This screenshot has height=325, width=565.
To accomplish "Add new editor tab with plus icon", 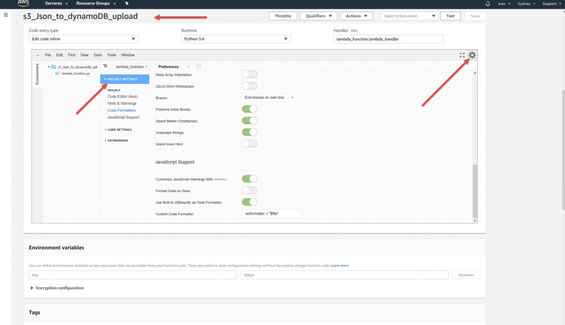I will pyautogui.click(x=199, y=66).
